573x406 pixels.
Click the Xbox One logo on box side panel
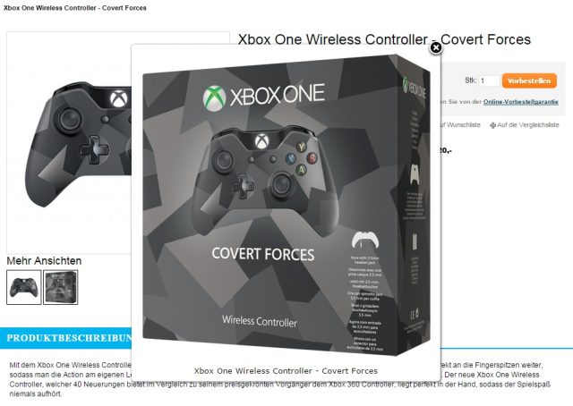pyautogui.click(x=414, y=88)
